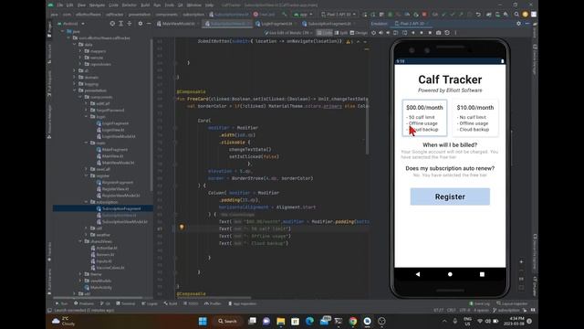This screenshot has height=329, width=584.
Task: Click the emulator power button icon
Action: 373,33
